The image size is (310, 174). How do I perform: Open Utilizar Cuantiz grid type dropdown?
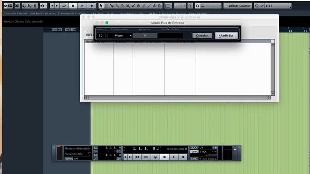pyautogui.click(x=238, y=6)
